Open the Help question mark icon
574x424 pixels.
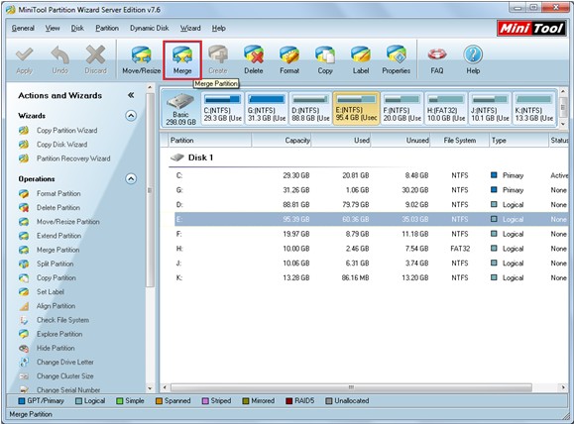coord(473,54)
